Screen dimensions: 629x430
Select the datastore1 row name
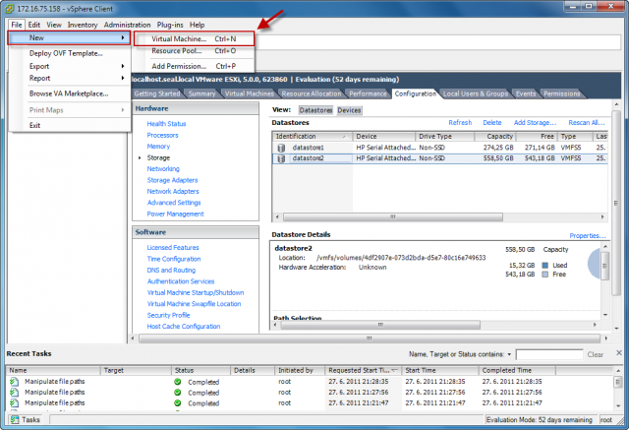click(308, 148)
